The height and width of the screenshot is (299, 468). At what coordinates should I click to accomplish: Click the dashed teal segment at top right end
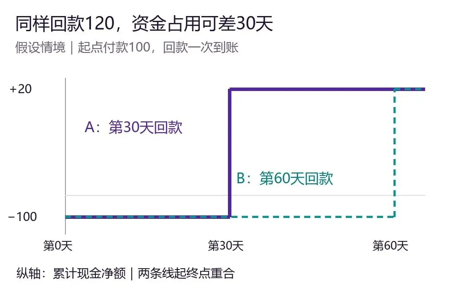[x=409, y=89]
